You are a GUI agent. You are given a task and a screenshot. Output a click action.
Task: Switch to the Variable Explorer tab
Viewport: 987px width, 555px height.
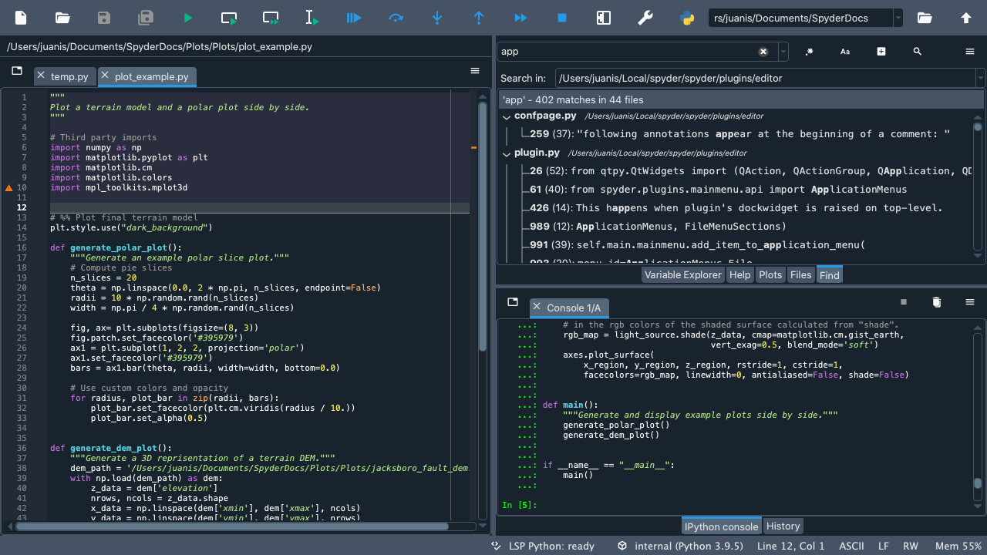click(682, 274)
